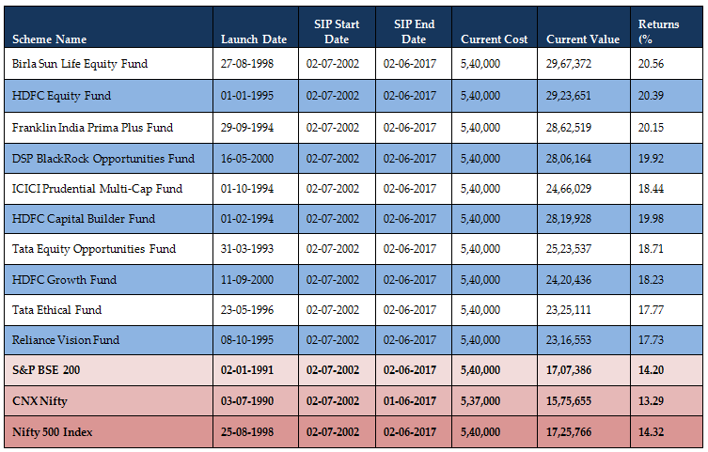Click returns value 13.29
Image resolution: width=708 pixels, height=452 pixels.
point(651,401)
